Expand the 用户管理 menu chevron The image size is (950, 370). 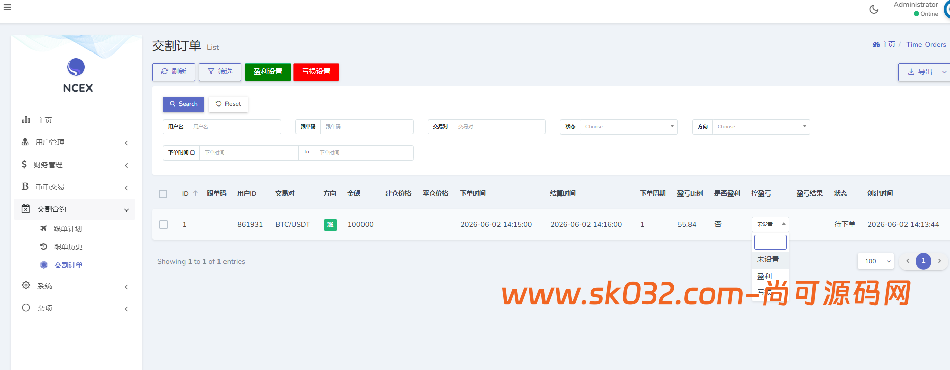coord(126,143)
